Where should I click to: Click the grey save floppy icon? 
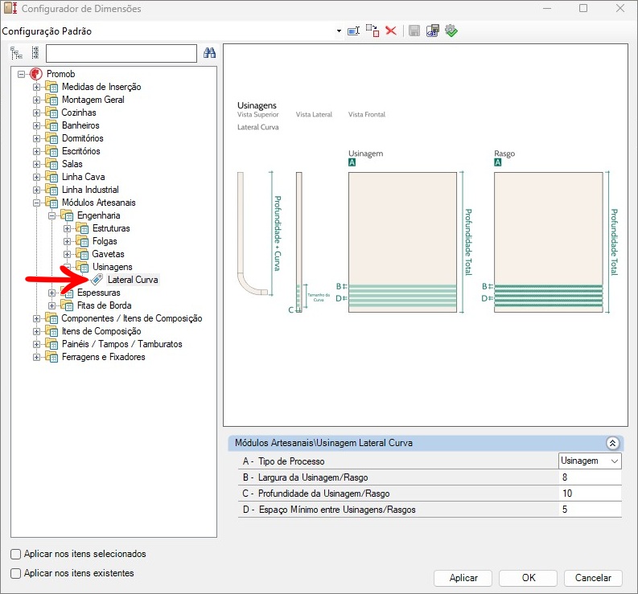(x=414, y=31)
